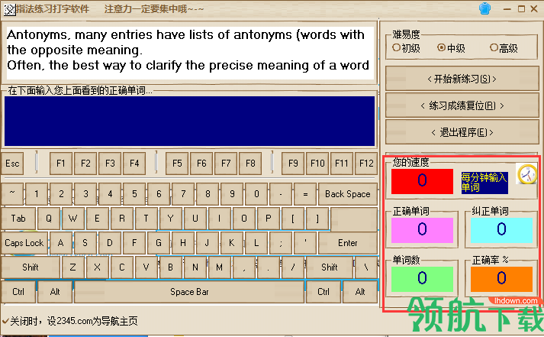Image resolution: width=544 pixels, height=337 pixels.
Task: Click the green 单词数 counter box
Action: 422,279
